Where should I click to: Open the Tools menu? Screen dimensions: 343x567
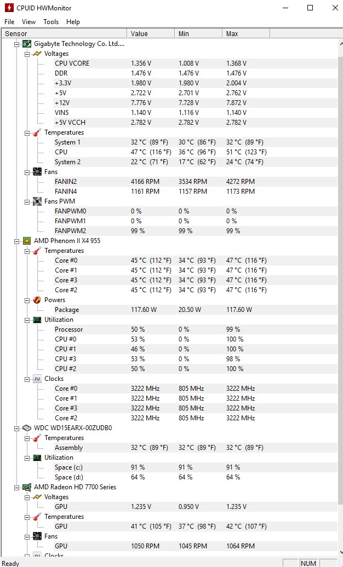(51, 22)
